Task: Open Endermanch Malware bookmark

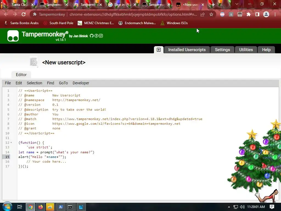Action: tap(137, 23)
